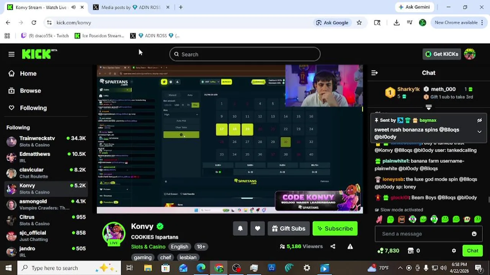Image resolution: width=490 pixels, height=275 pixels.
Task: Click the Ask Google button
Action: coord(332,23)
